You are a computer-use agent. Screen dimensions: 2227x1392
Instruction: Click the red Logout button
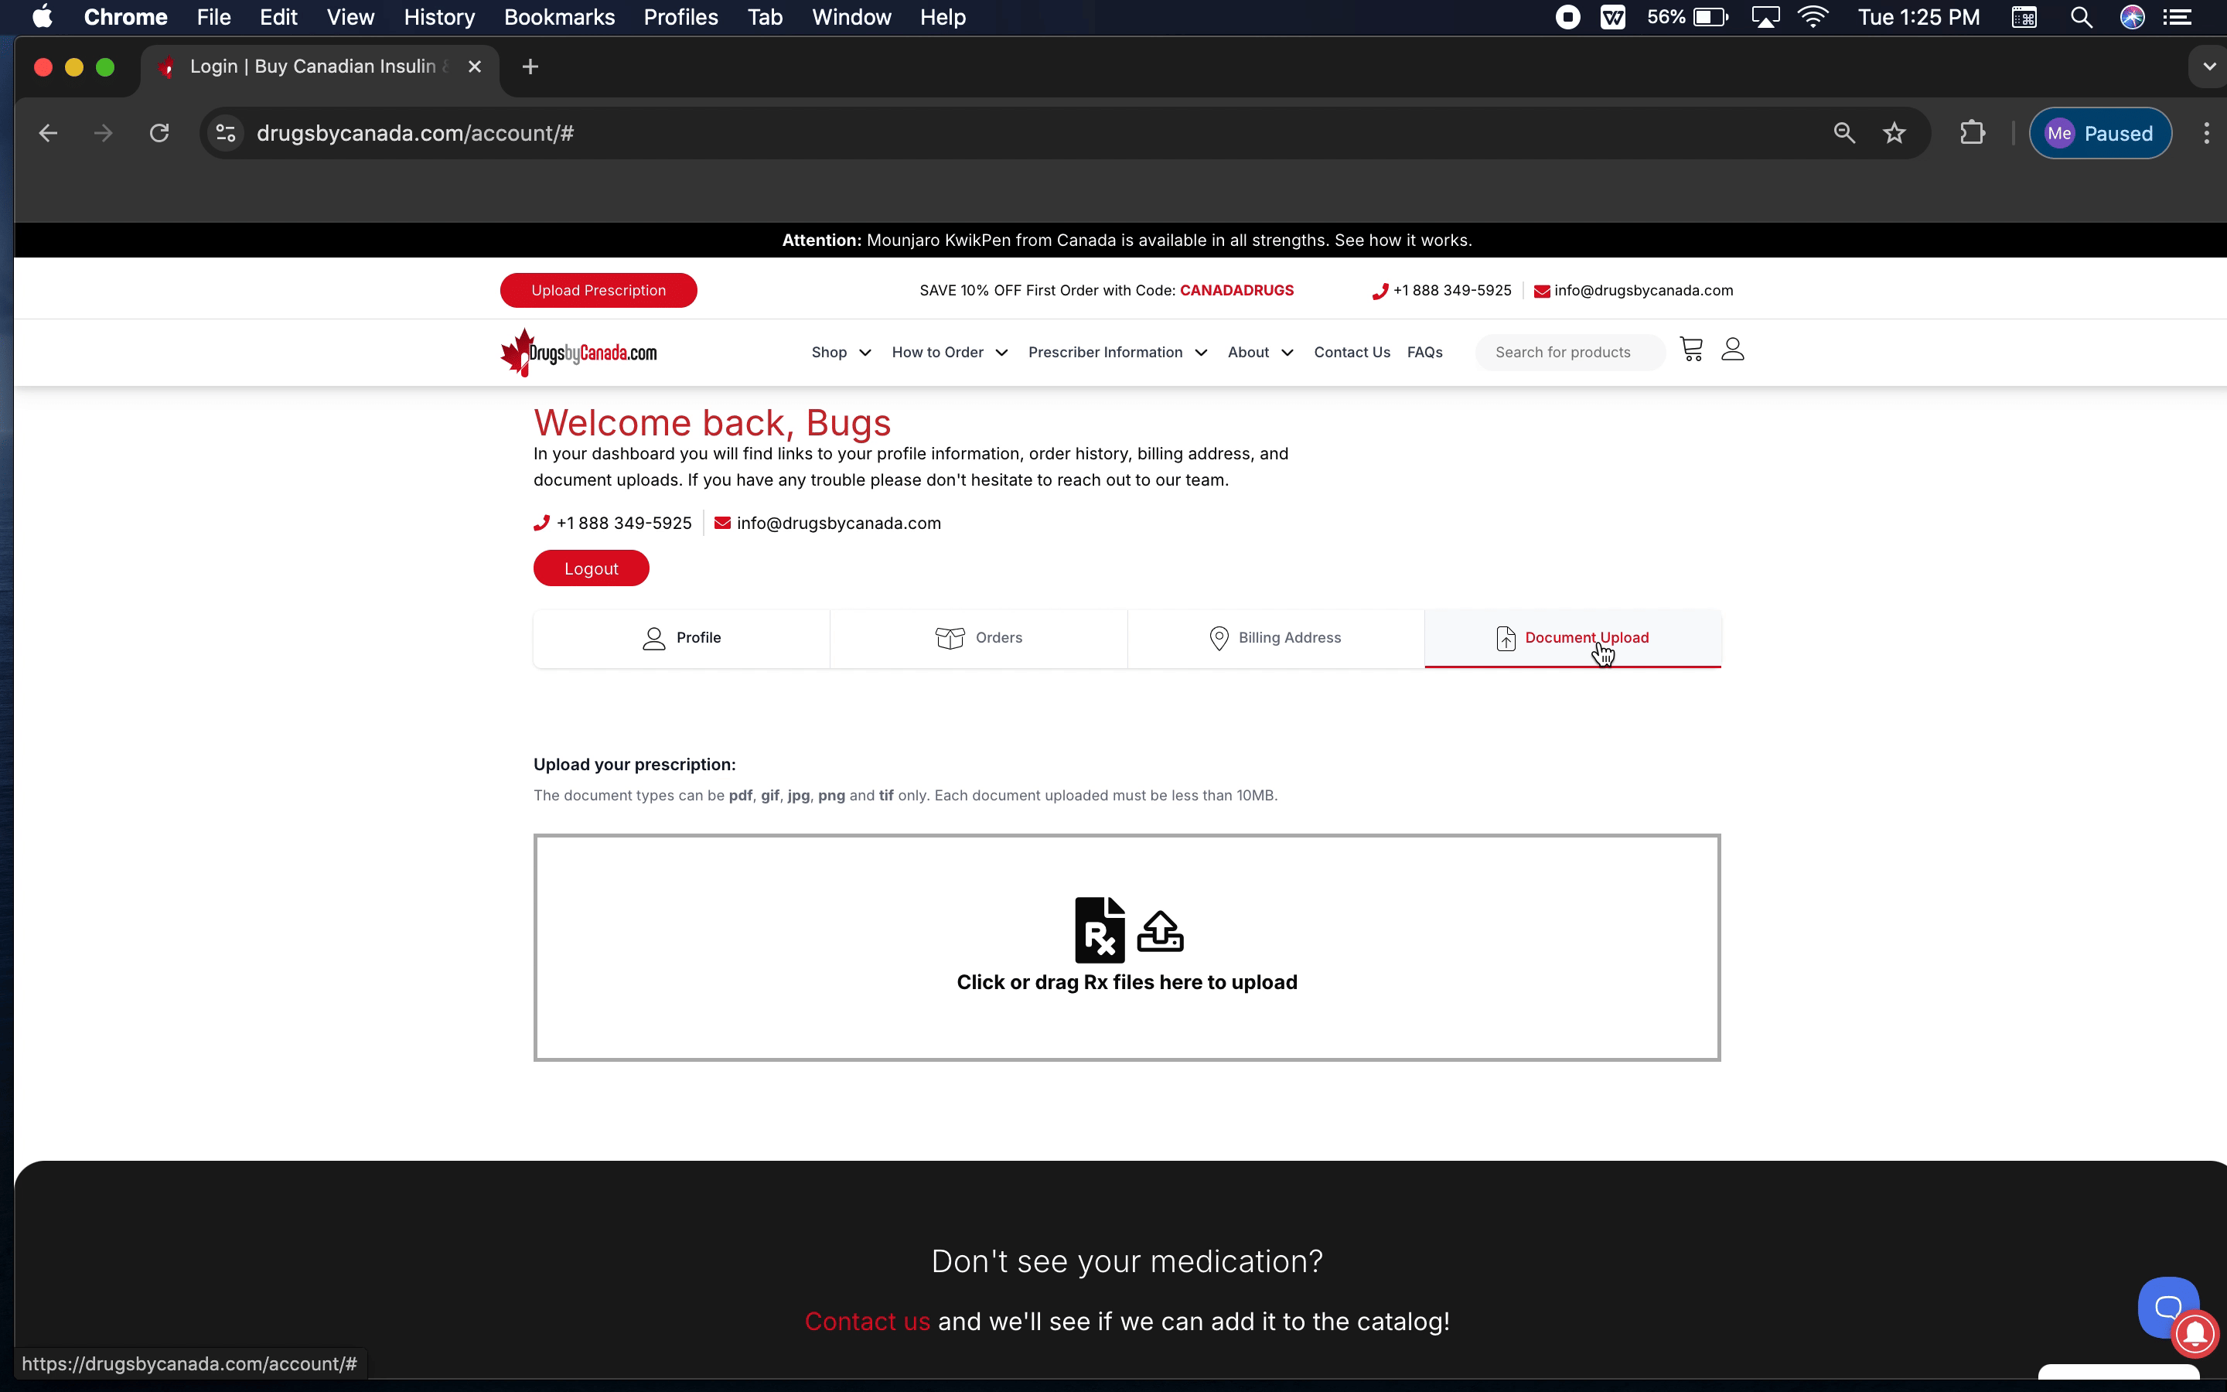pos(591,569)
